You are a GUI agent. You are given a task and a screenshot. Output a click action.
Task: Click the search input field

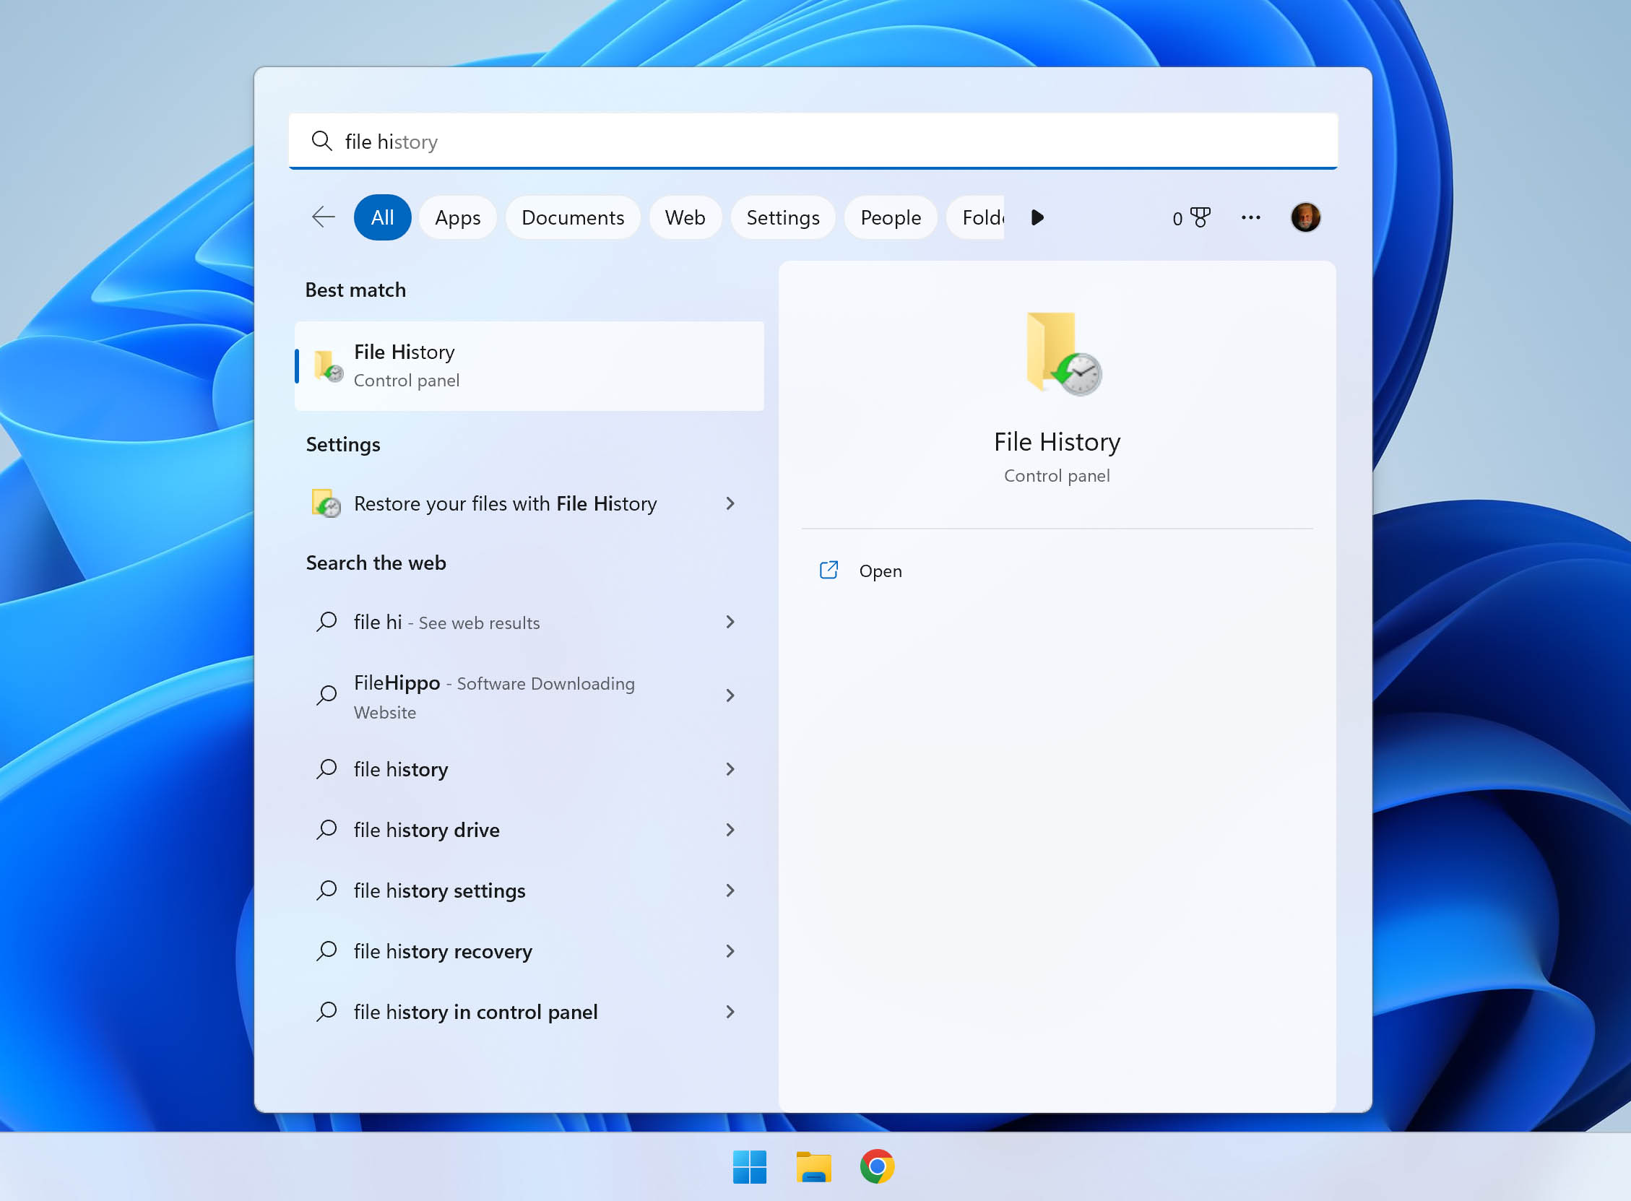pos(815,141)
